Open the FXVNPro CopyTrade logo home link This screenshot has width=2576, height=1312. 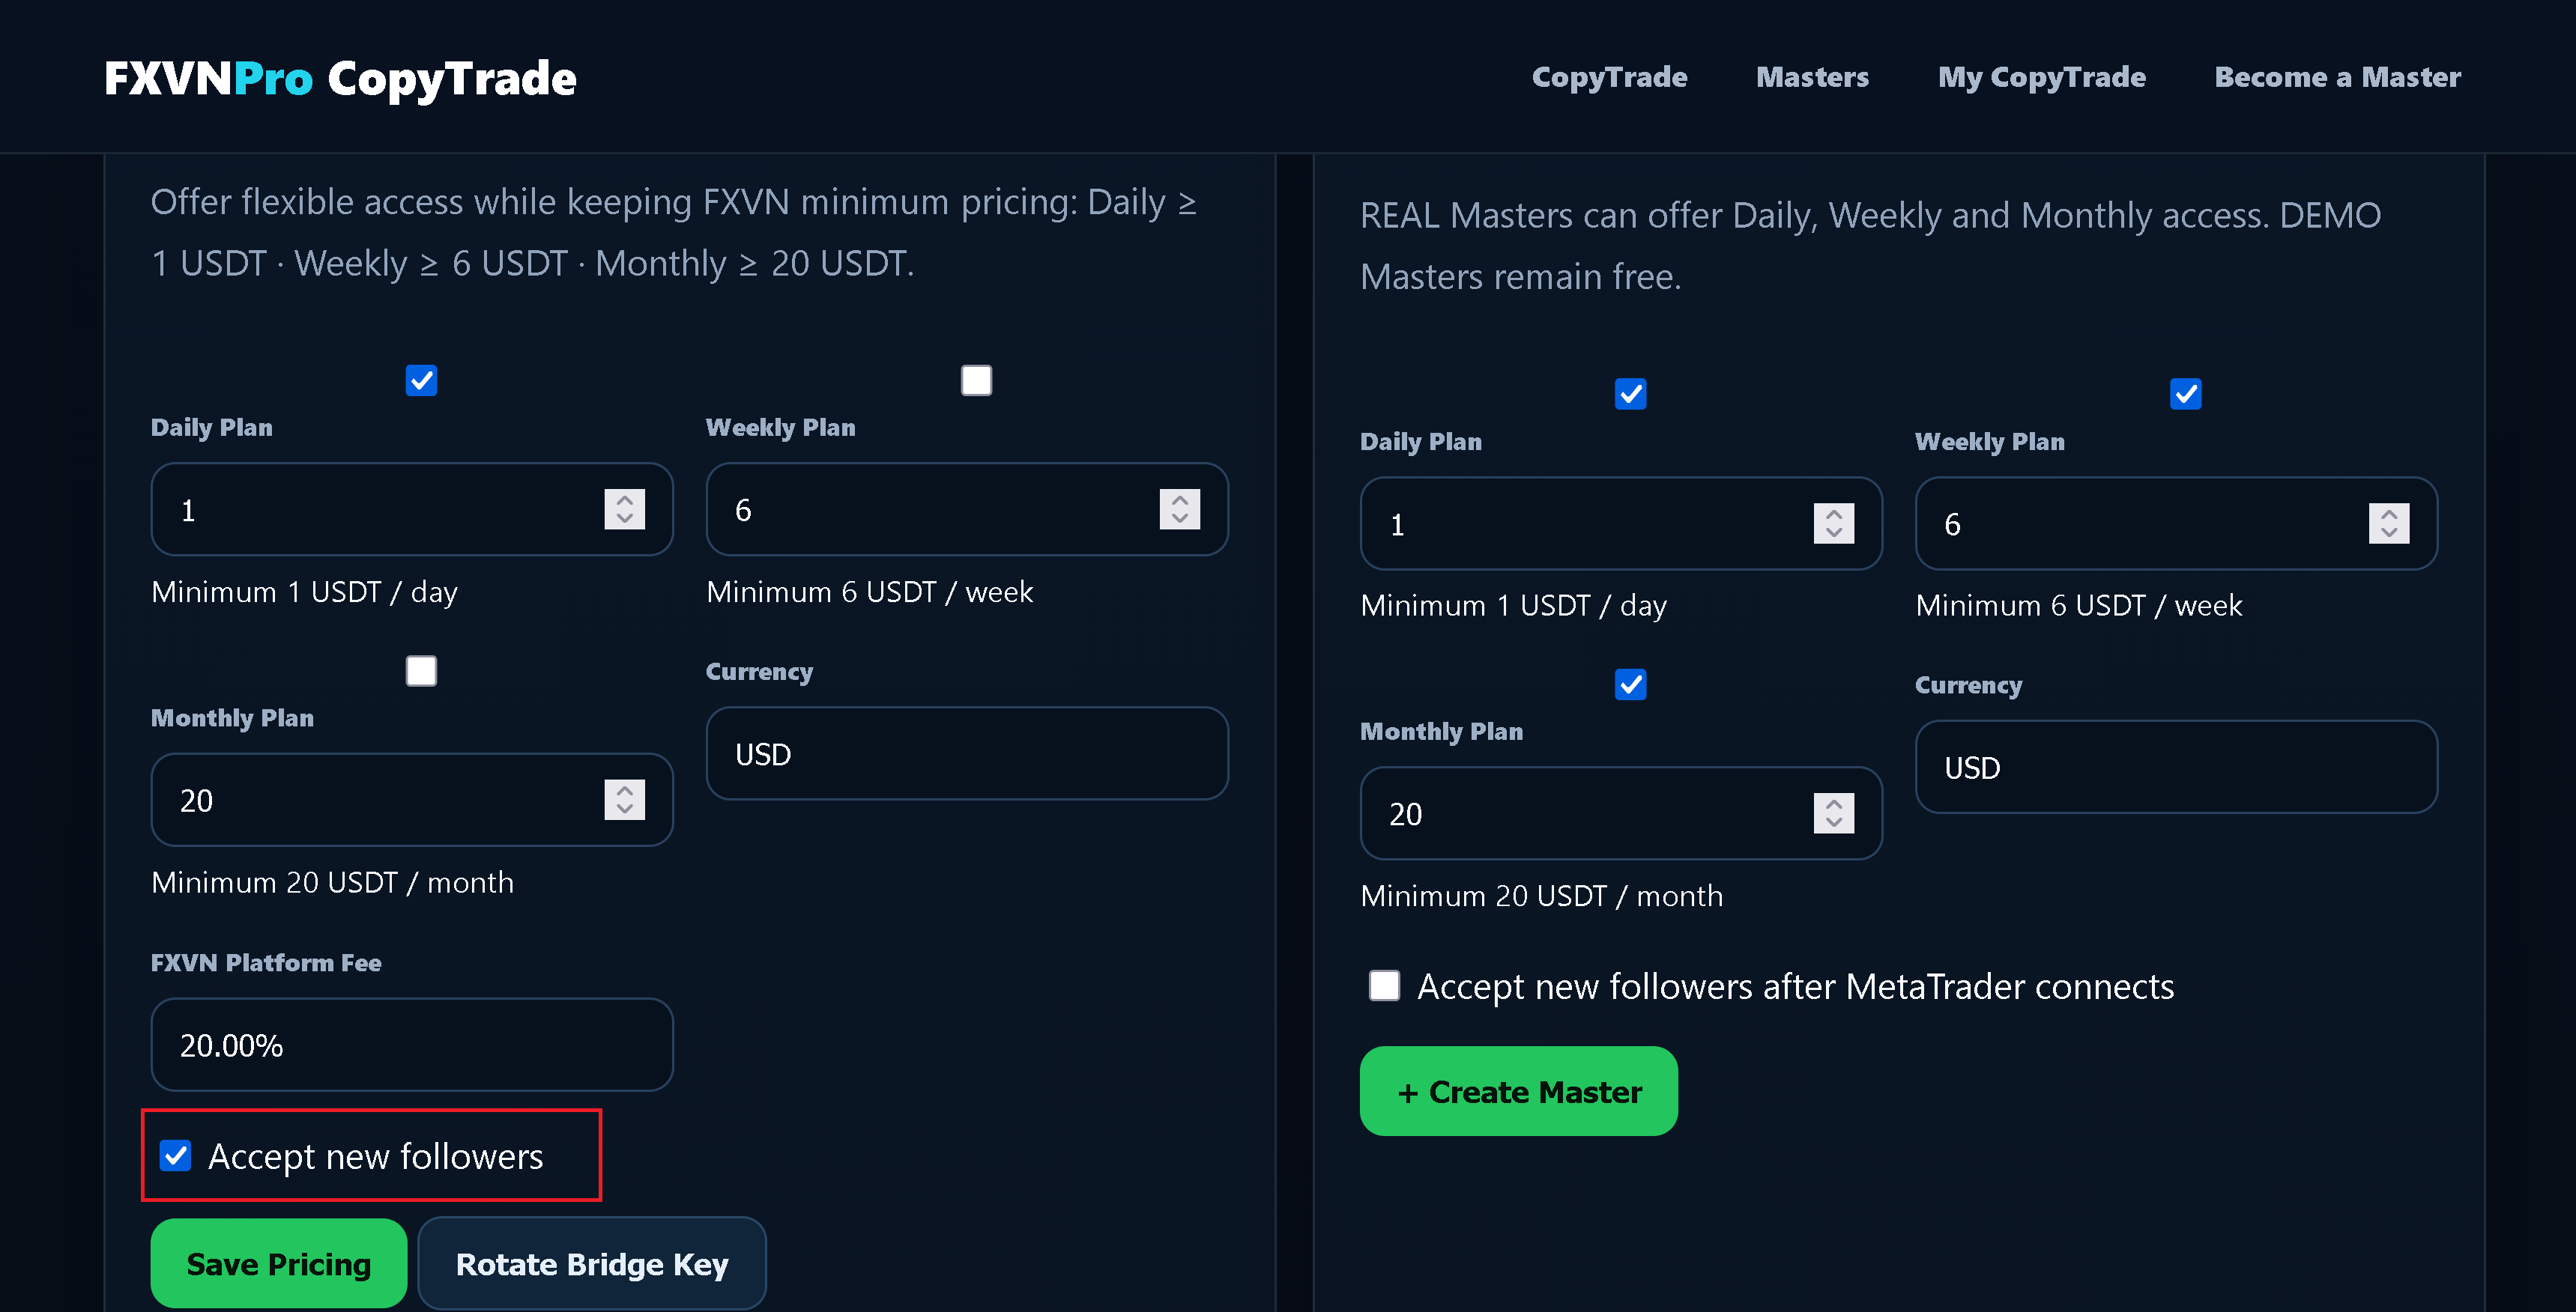coord(340,78)
